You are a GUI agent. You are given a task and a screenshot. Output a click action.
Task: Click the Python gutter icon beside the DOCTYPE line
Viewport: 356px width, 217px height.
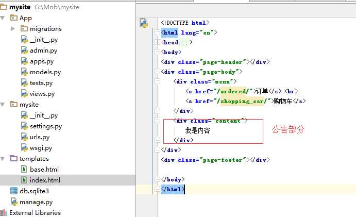tap(144, 23)
